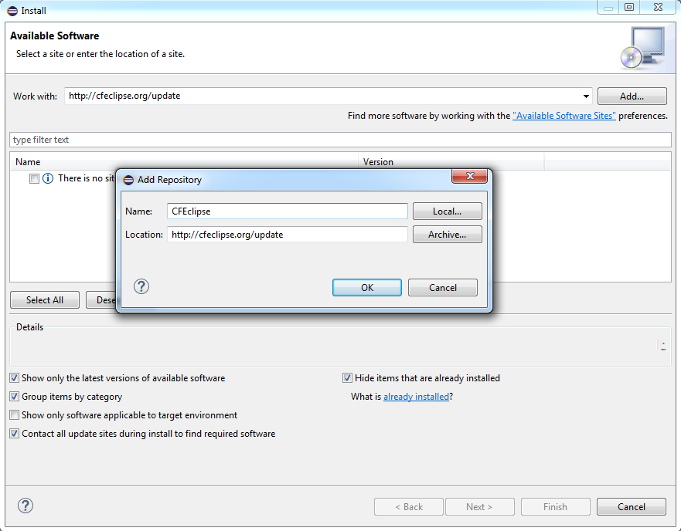Click the info icon in the software list

48,178
